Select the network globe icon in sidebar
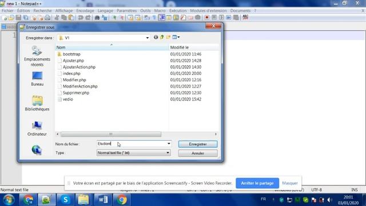Viewport: 366px width, 206px height. 37,150
